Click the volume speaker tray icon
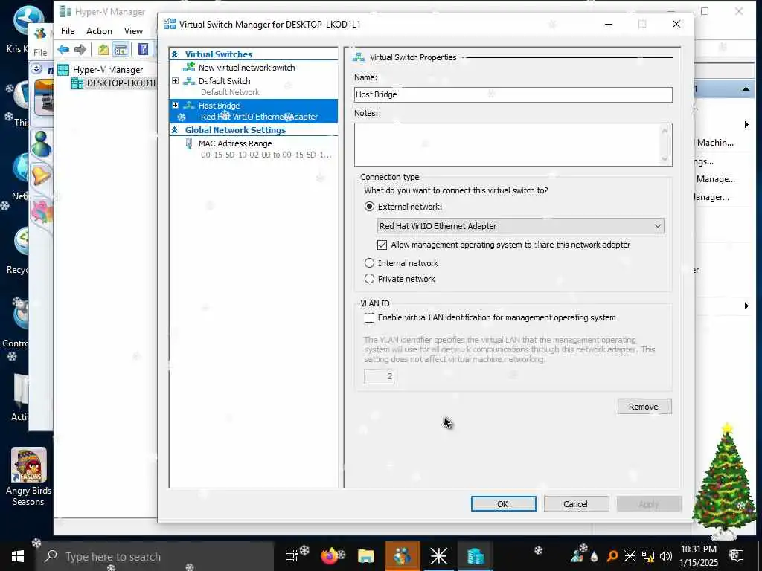This screenshot has width=762, height=571. coord(666,556)
